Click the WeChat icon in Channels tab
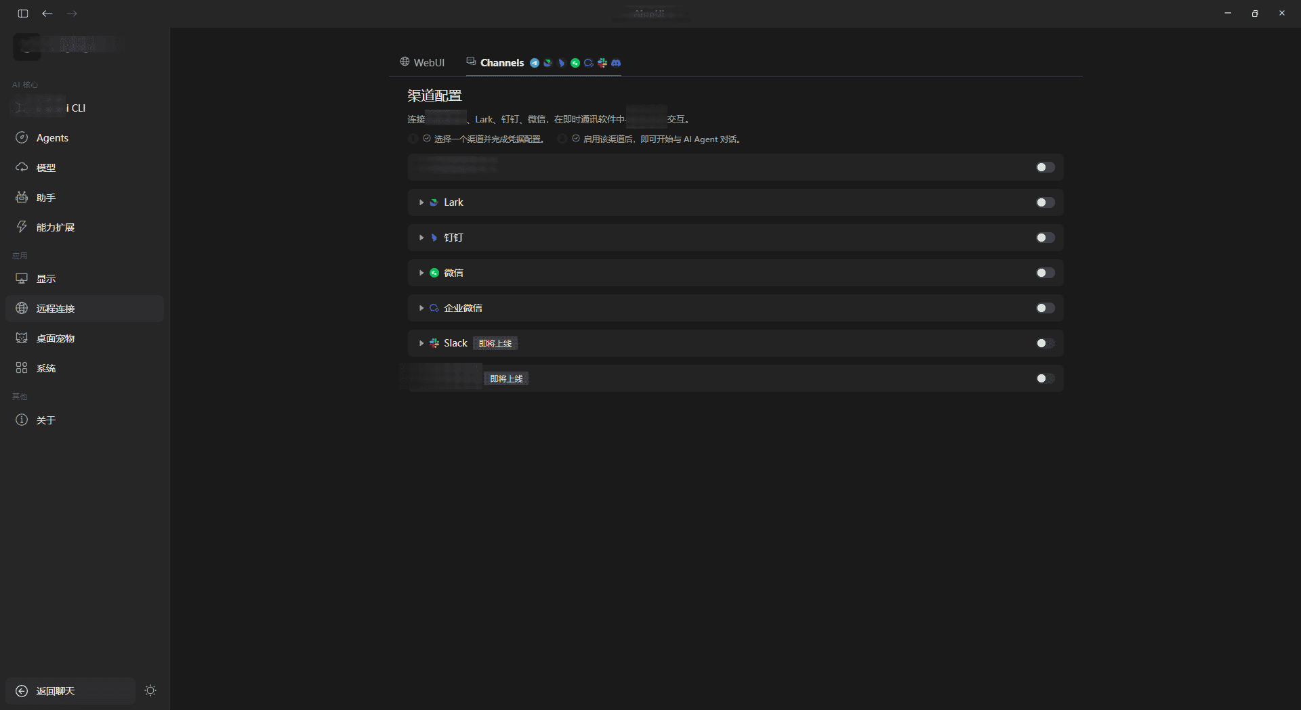Screen dimensions: 1301x710 click(x=575, y=63)
